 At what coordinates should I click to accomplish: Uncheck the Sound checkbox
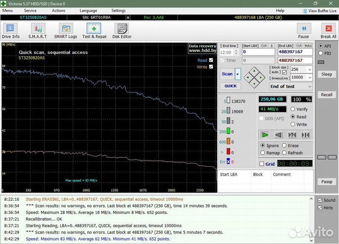(x=320, y=200)
